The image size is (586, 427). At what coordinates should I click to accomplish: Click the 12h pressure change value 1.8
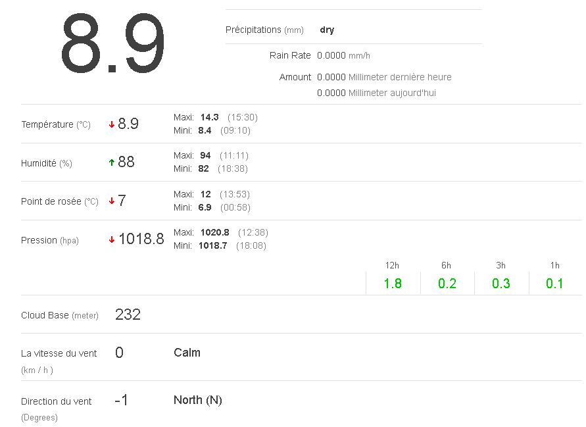click(393, 284)
